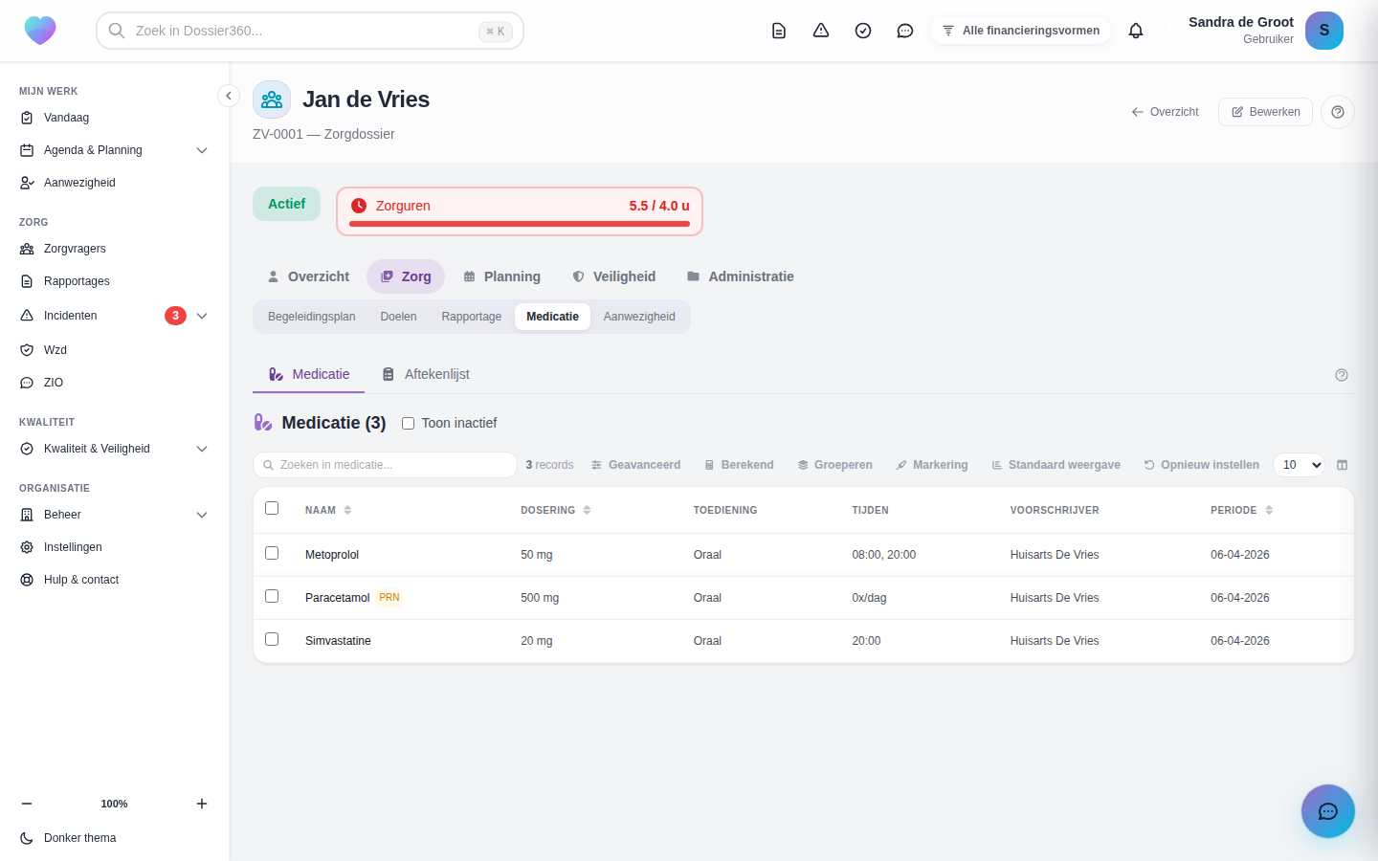This screenshot has height=861, width=1378.
Task: Click the Zorguren progress bar
Action: pyautogui.click(x=520, y=224)
